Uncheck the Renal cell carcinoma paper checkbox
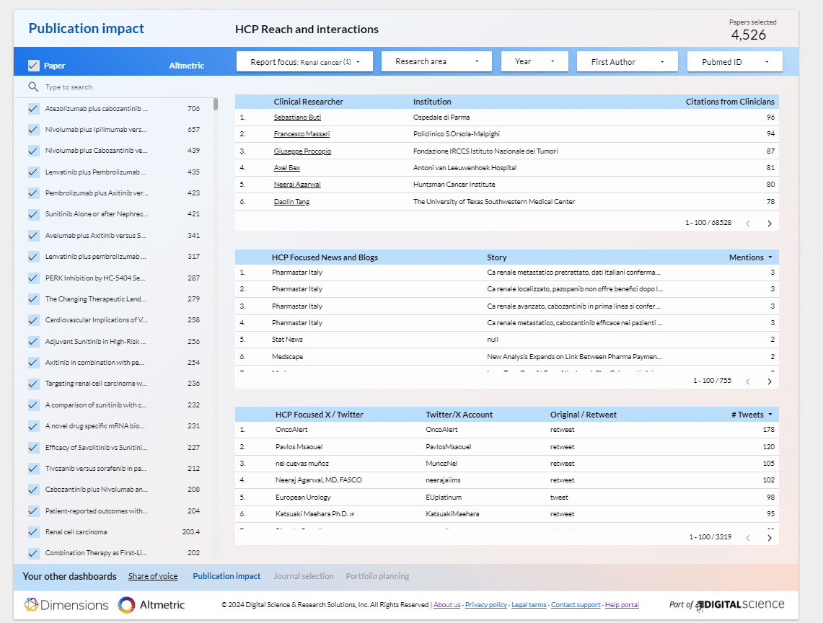Viewport: 823px width, 623px height. coord(33,532)
